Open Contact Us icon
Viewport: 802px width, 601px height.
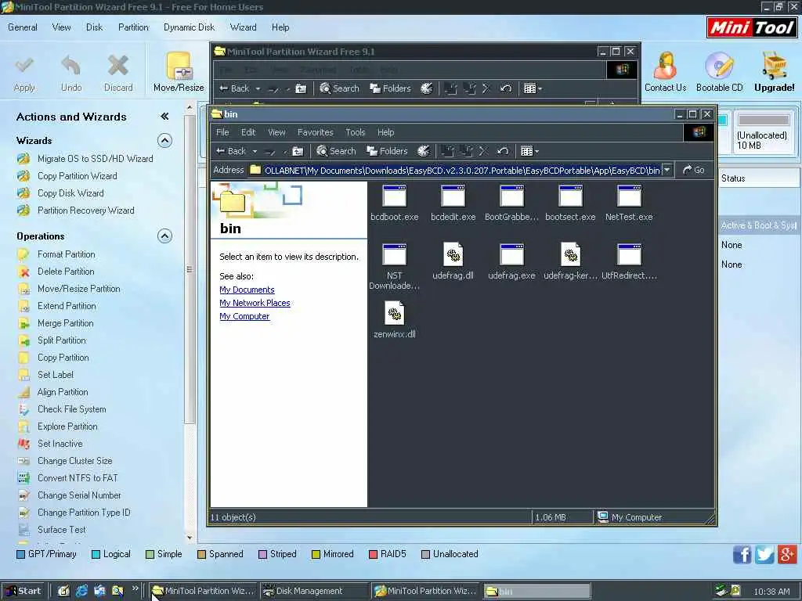pyautogui.click(x=665, y=66)
